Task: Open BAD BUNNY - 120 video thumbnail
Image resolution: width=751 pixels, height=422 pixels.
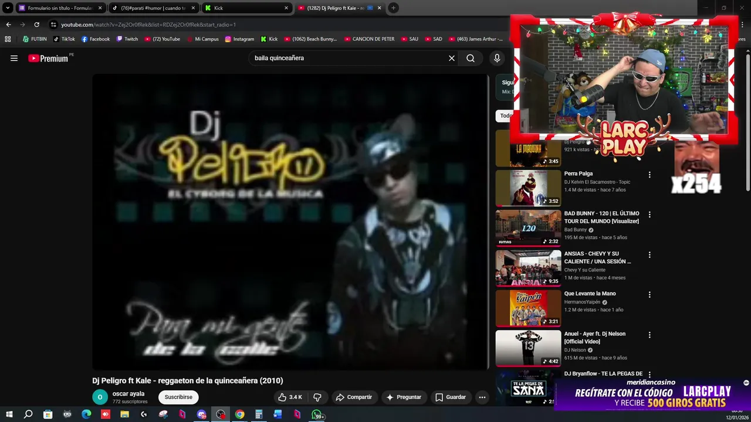Action: [528, 228]
